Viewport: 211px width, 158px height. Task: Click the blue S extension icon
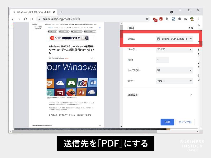coord(174,19)
